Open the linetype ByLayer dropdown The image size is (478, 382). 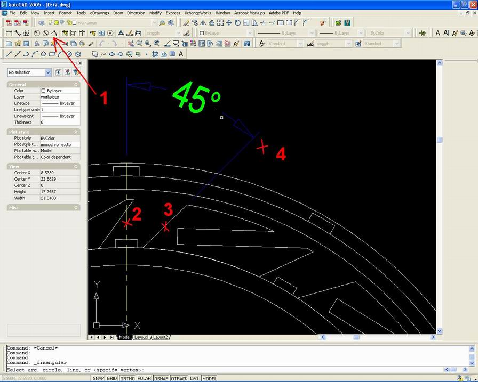tap(312, 33)
